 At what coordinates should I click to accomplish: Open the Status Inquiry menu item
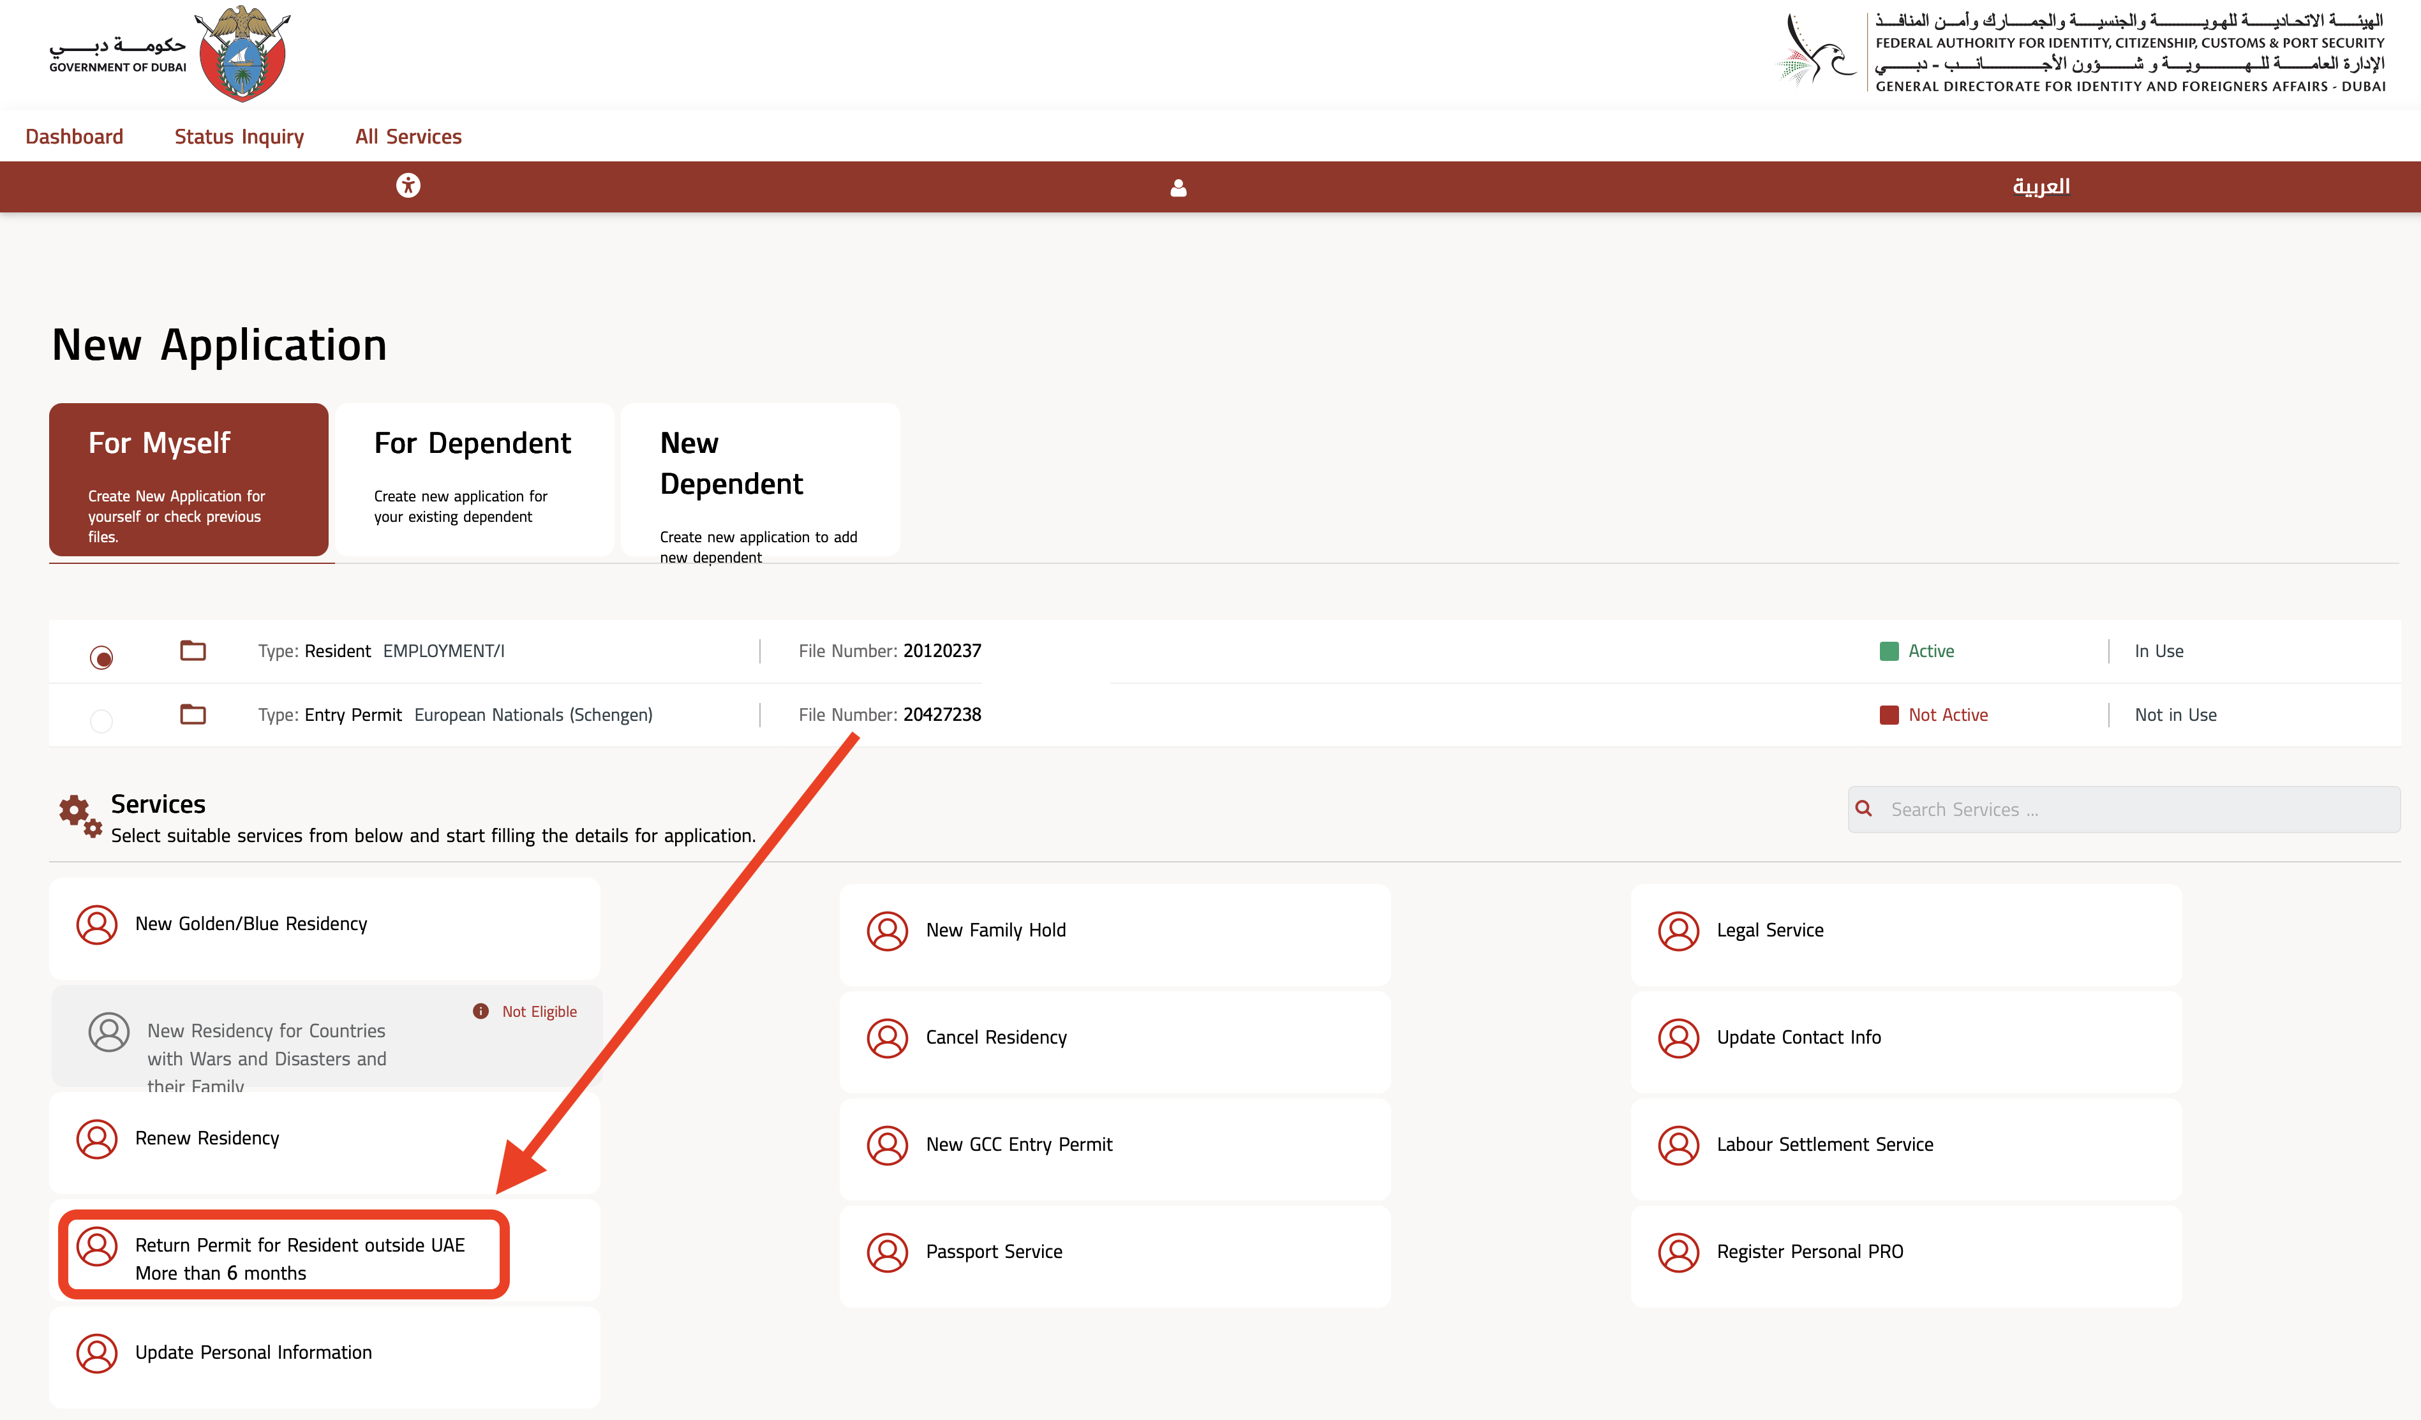pyautogui.click(x=239, y=137)
